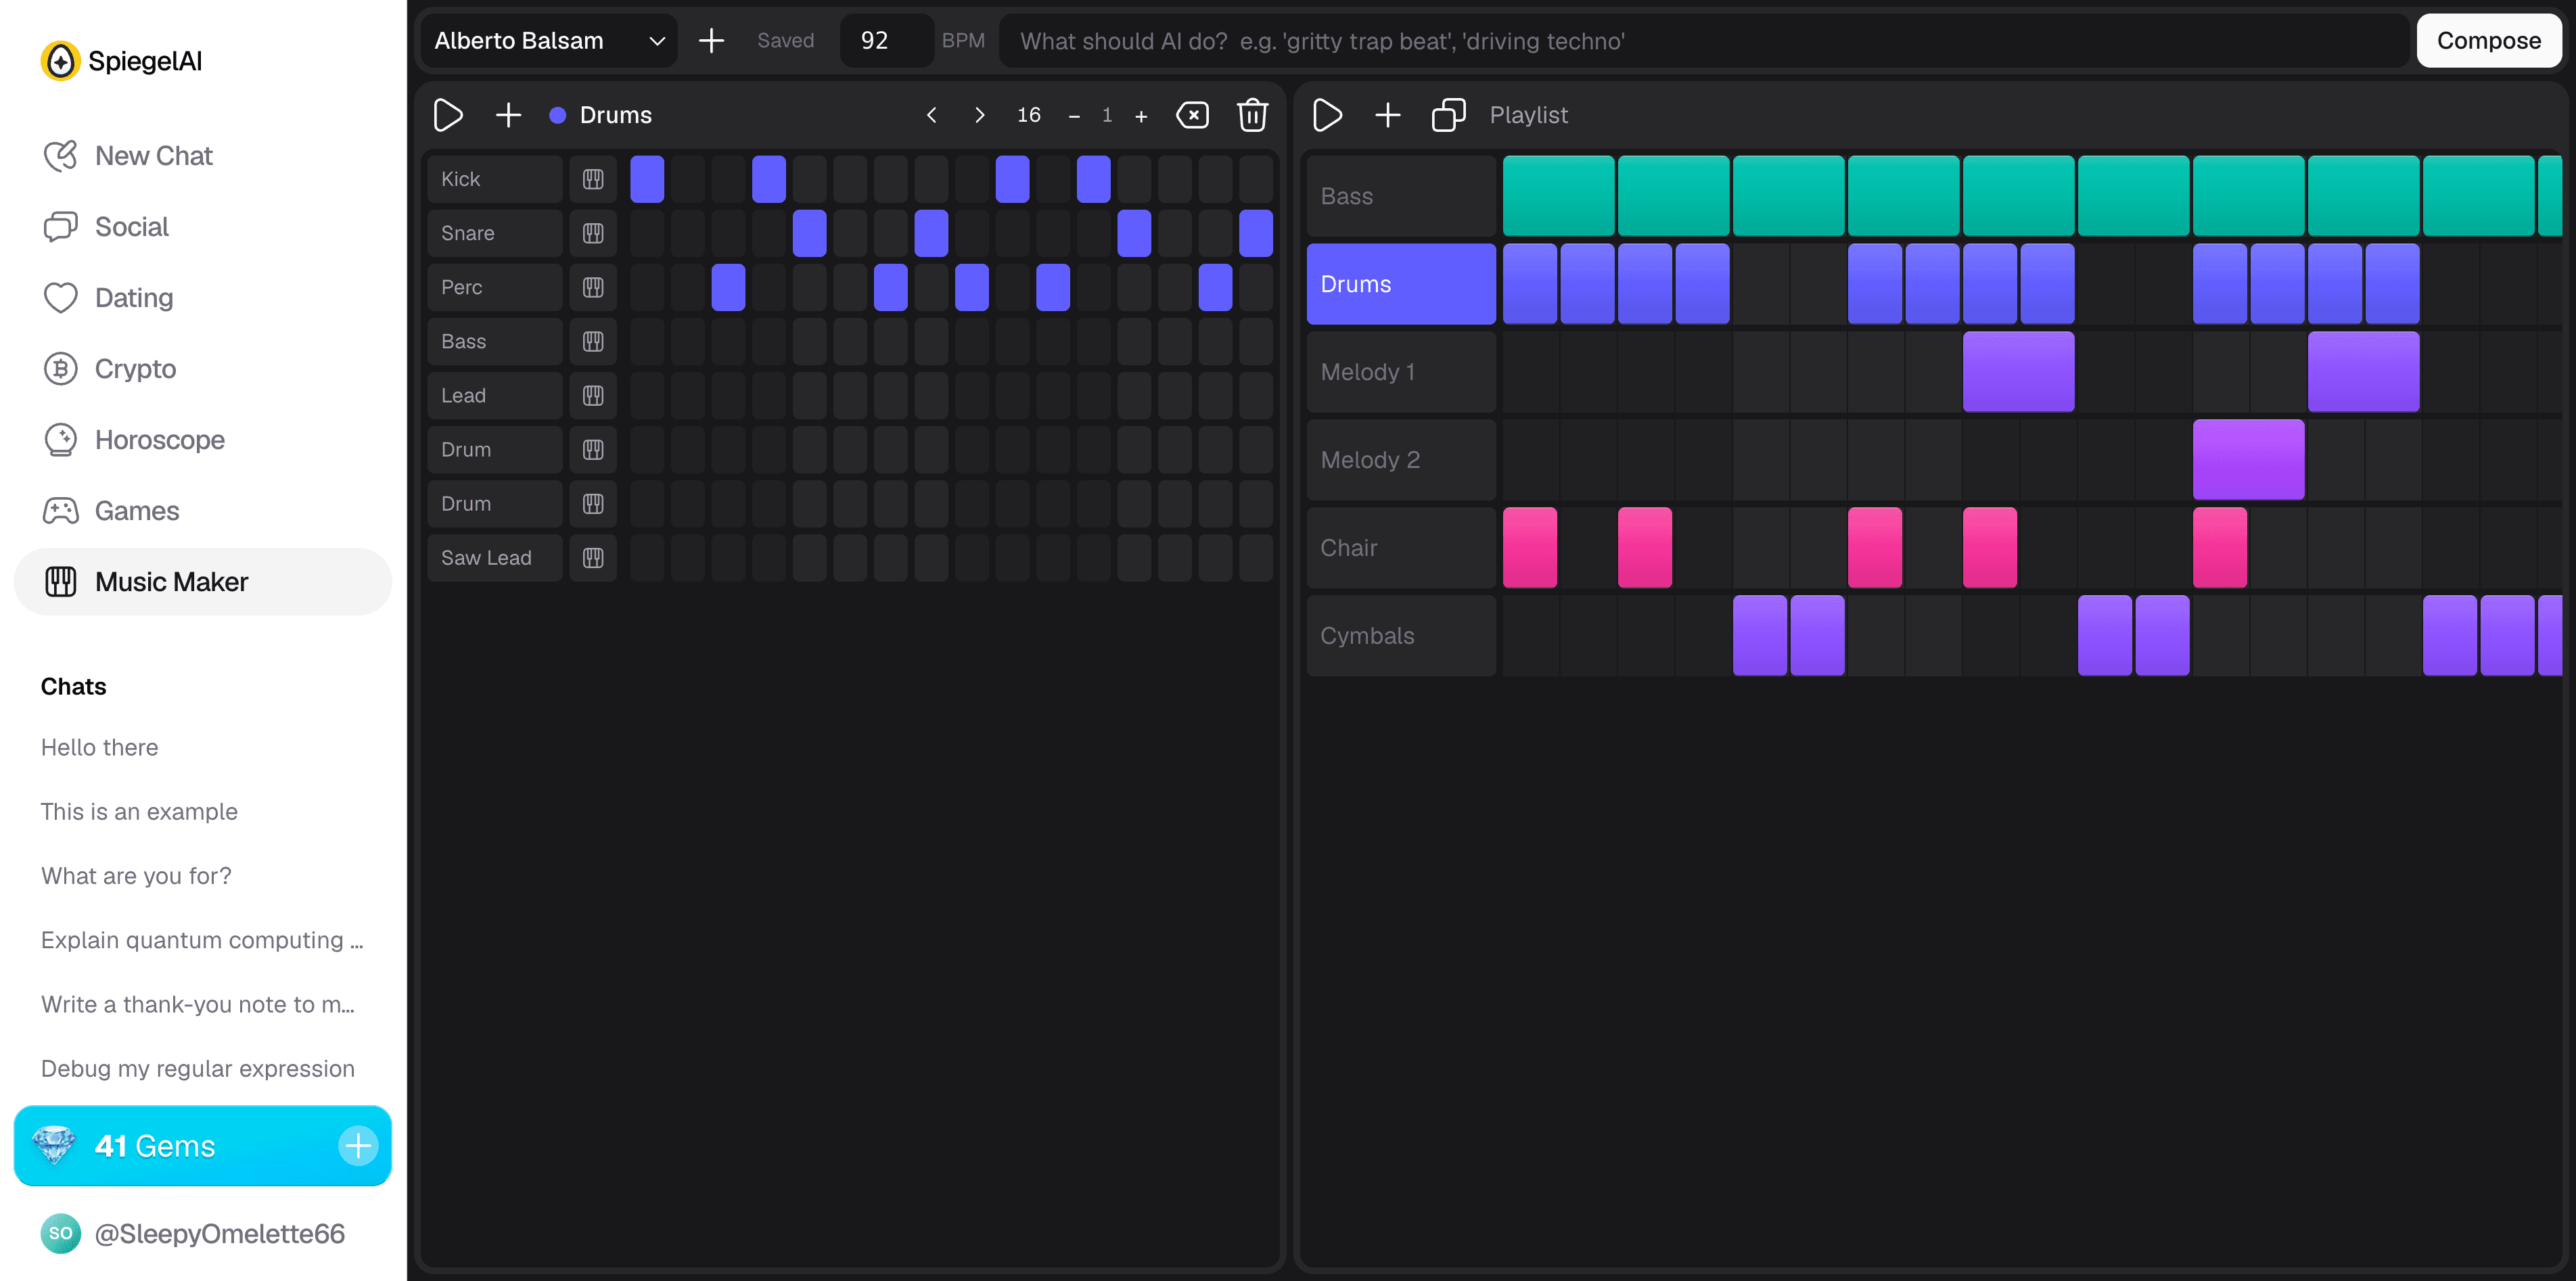Open the 'Write a thank-you note' chat
This screenshot has width=2576, height=1281.
(x=198, y=1004)
